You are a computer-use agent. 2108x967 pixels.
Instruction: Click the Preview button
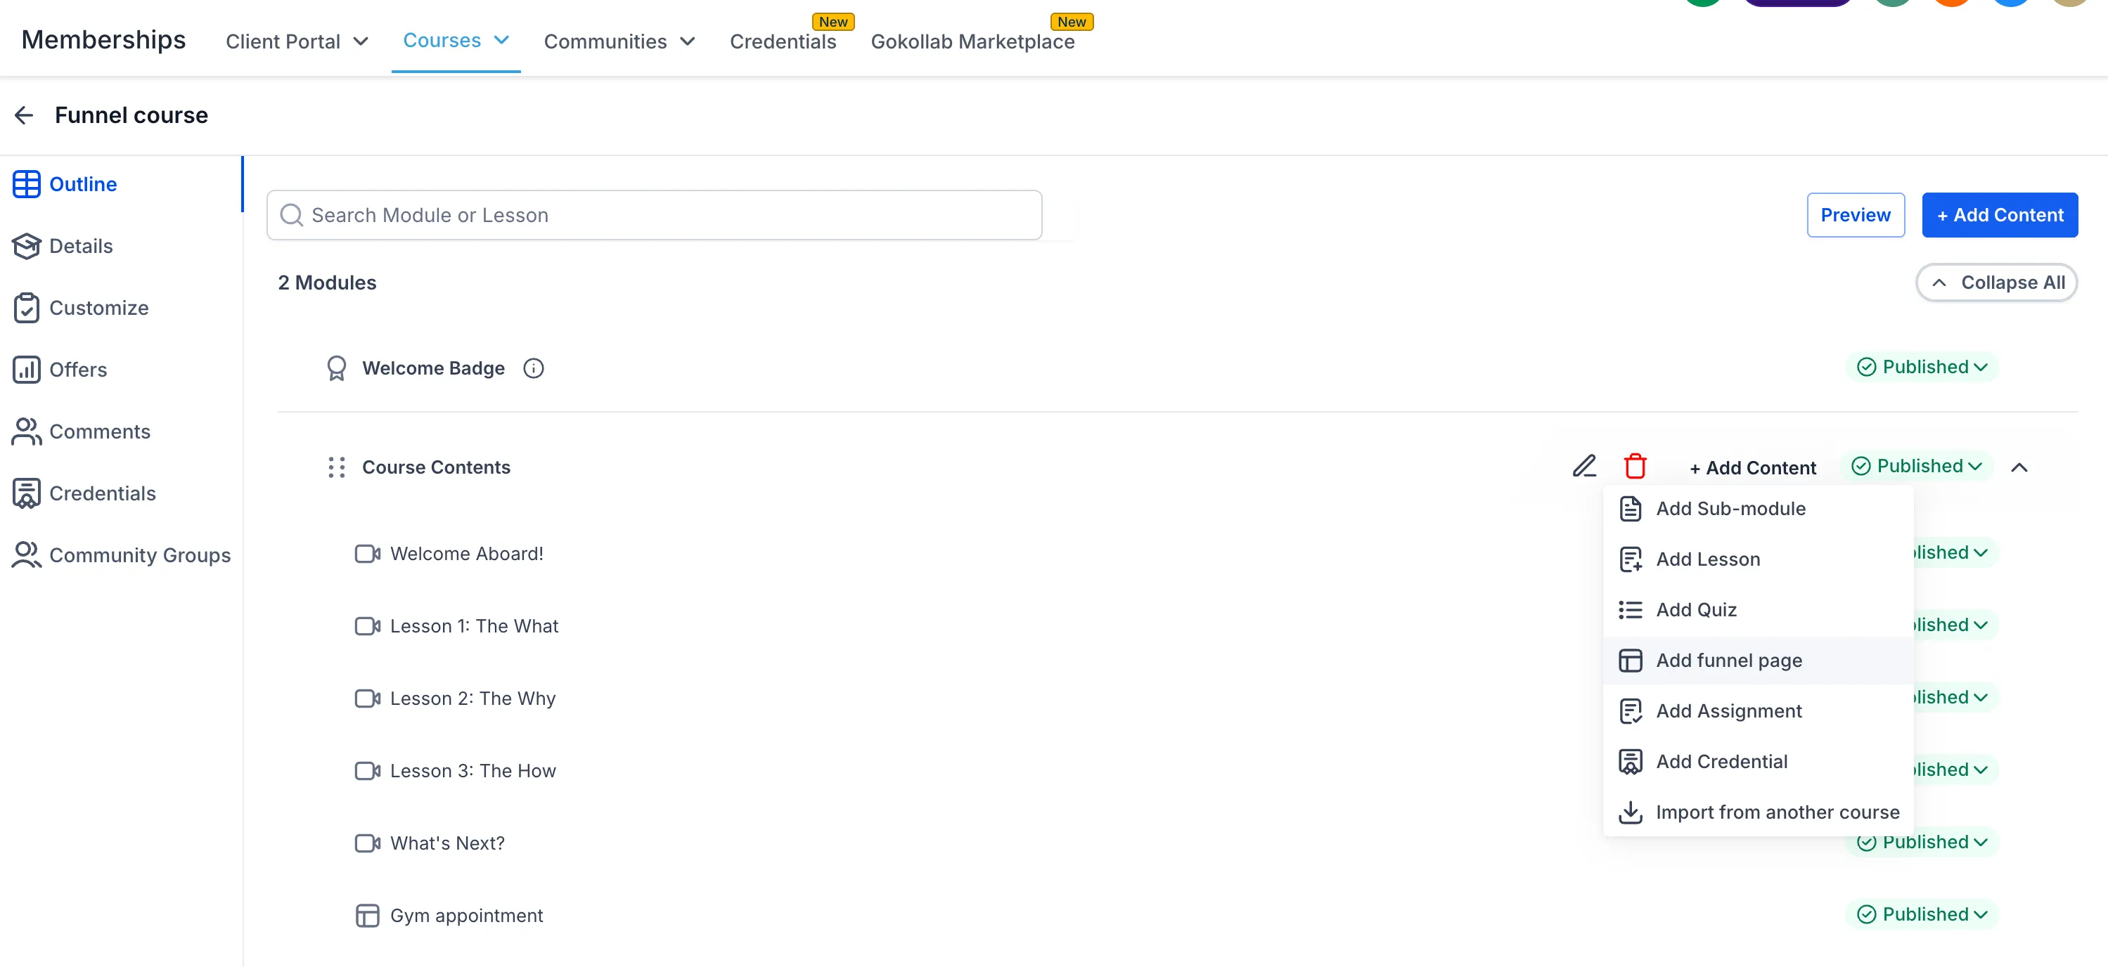click(1855, 214)
